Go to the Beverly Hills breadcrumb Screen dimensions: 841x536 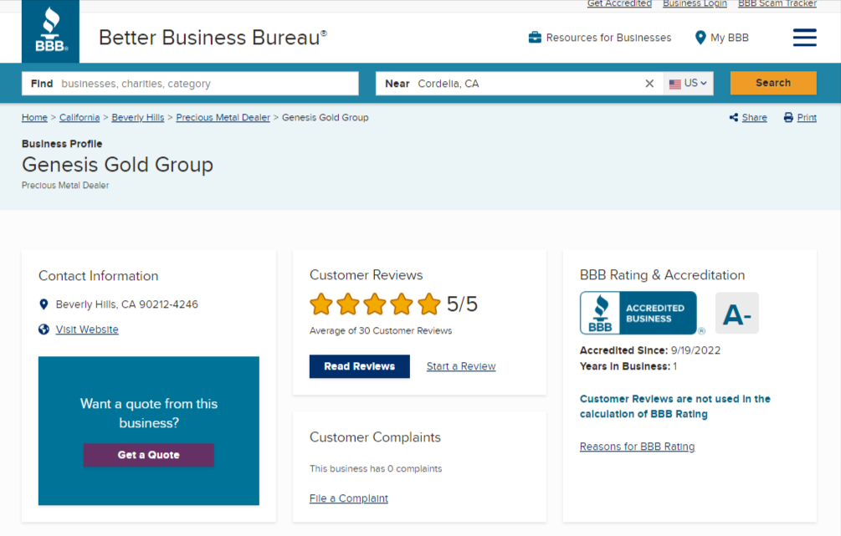[138, 117]
